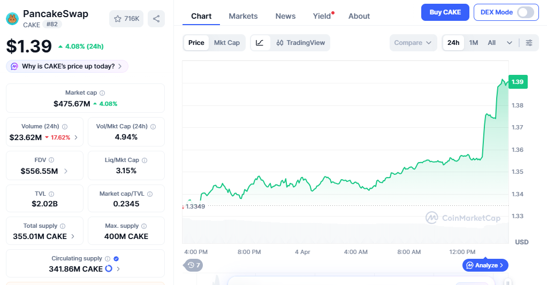Viewport: 547px width, 285px height.
Task: Click the line chart type icon
Action: pos(260,43)
